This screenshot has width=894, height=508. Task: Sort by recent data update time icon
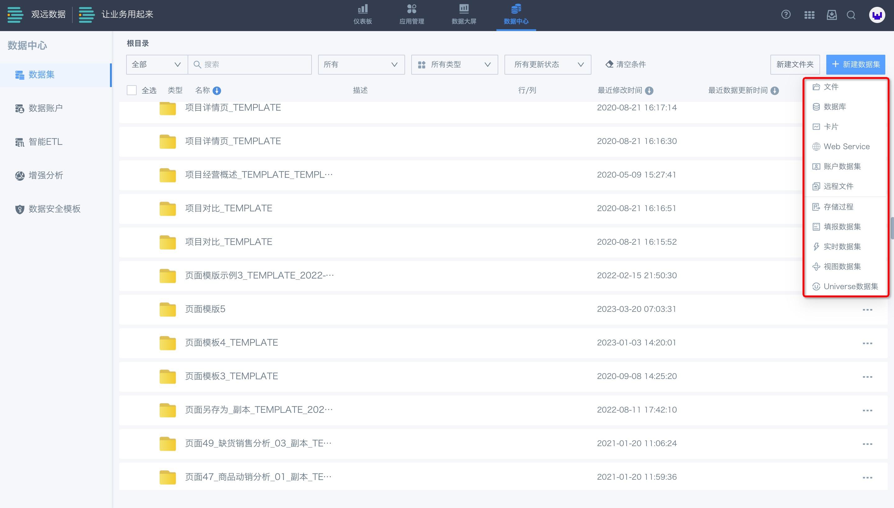click(774, 91)
